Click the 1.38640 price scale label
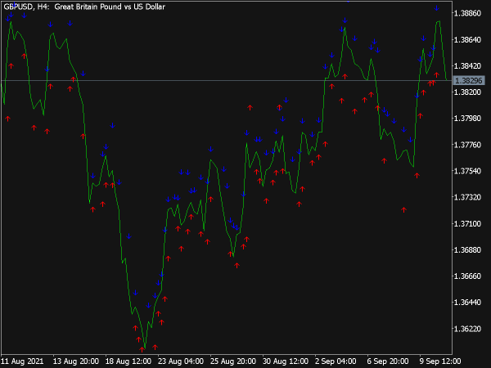Screen dimensions: 491x368 (467, 40)
